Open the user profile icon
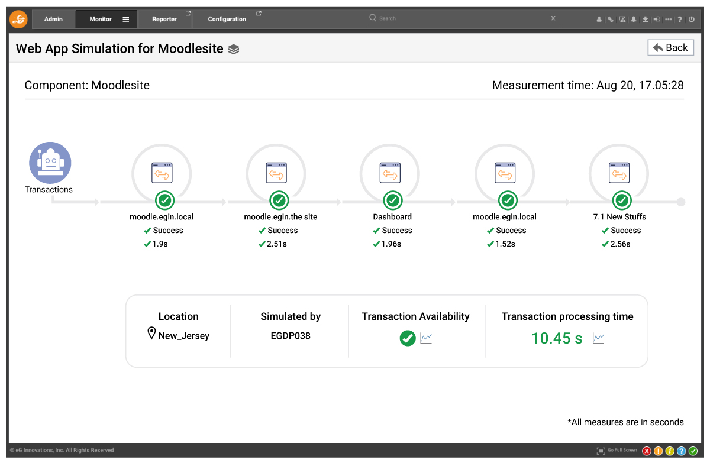Viewport: 710px width, 463px height. click(x=599, y=20)
